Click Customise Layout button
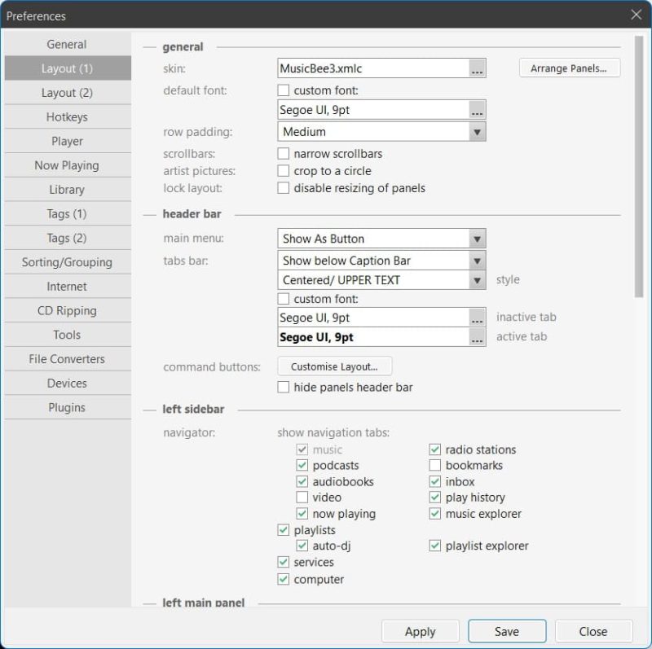 335,366
